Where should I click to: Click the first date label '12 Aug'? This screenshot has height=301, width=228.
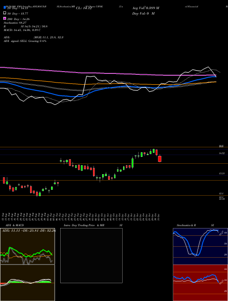click(3, 217)
